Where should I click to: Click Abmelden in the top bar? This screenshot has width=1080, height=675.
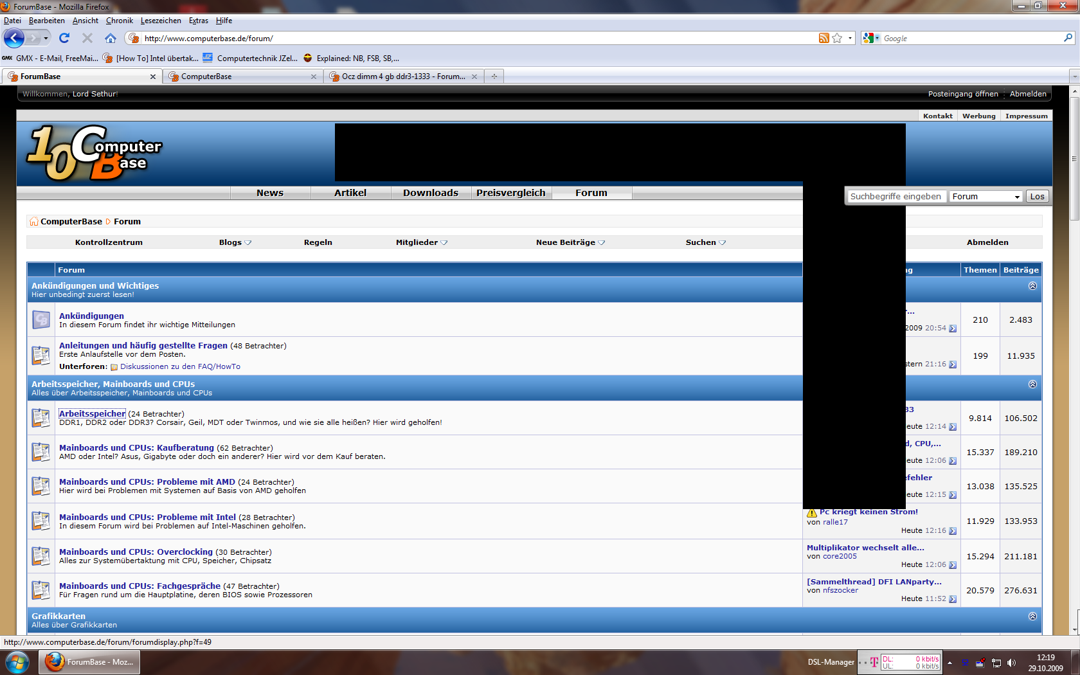(1028, 94)
